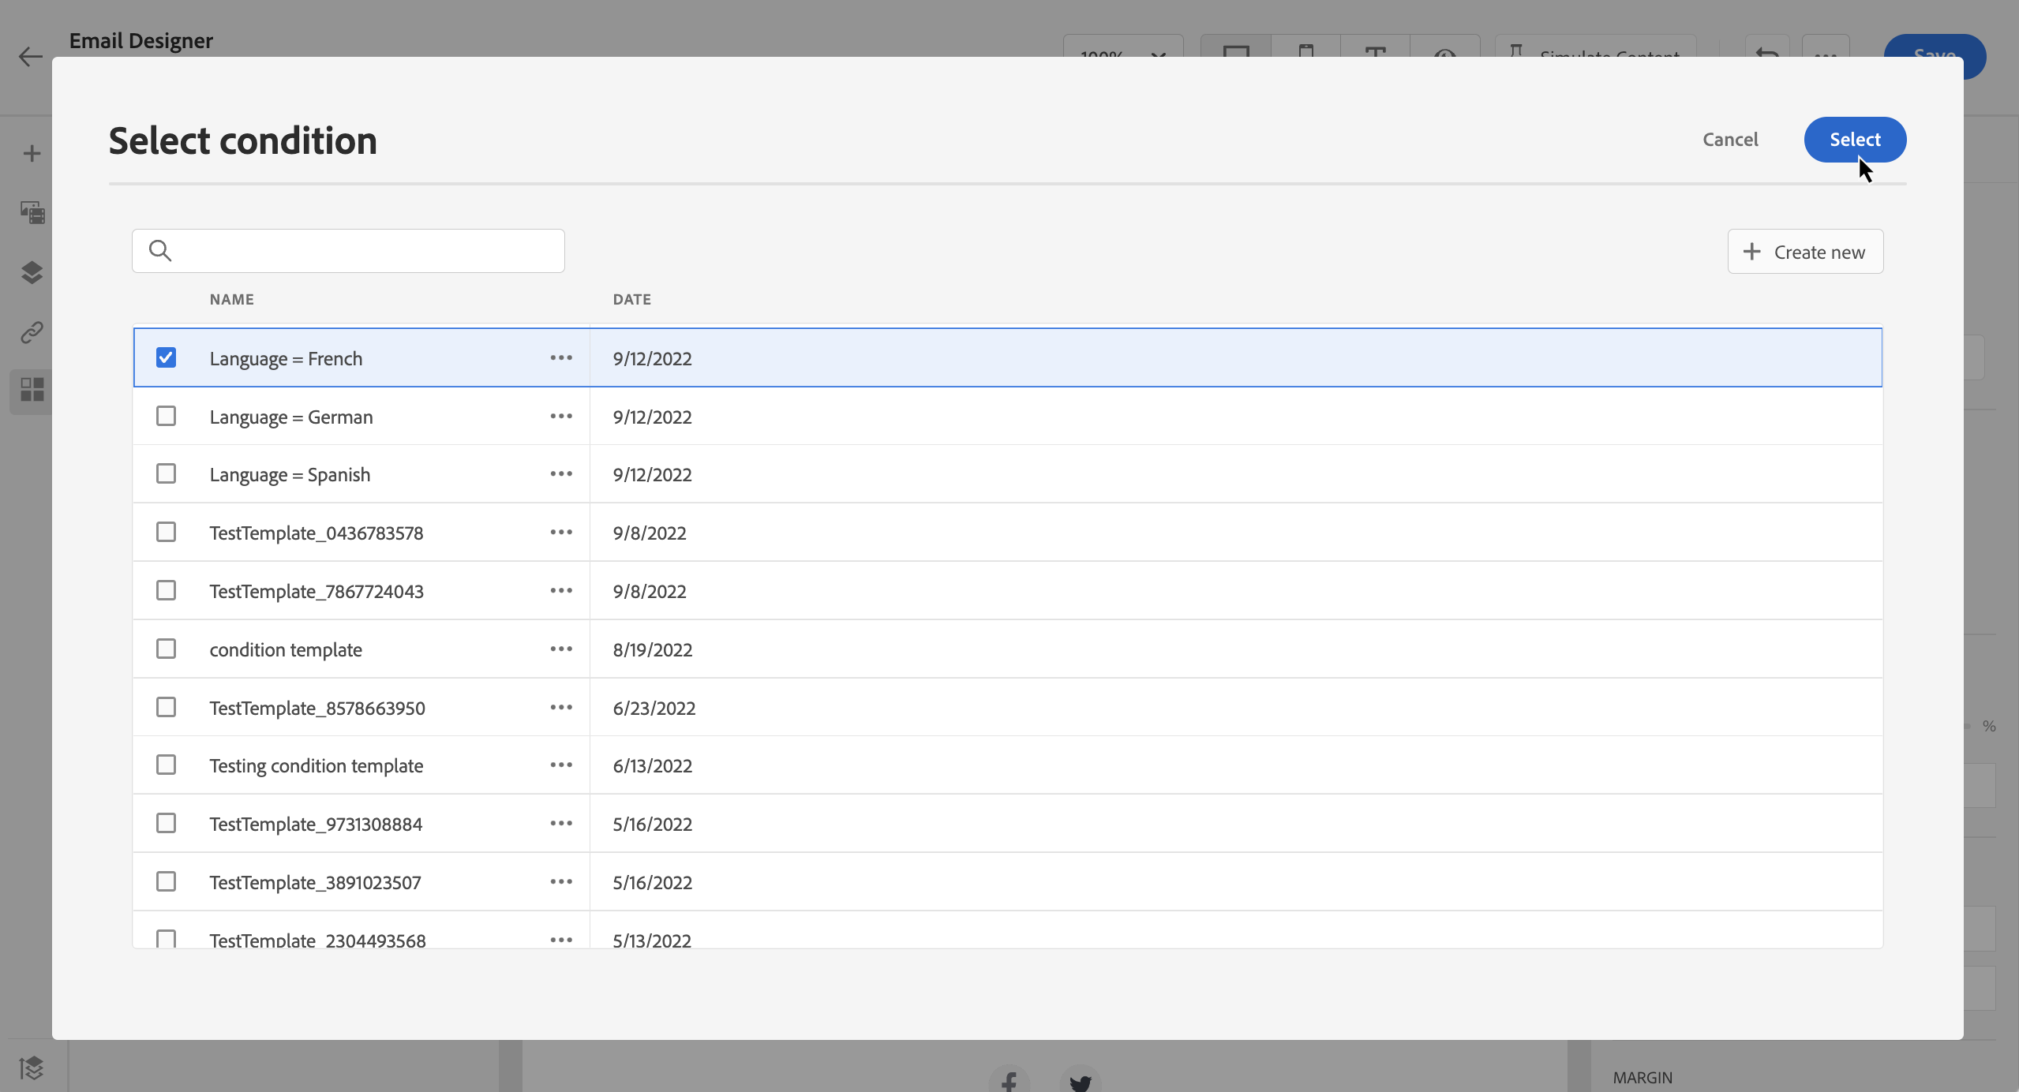The image size is (2019, 1092).
Task: Open the conditional content grid icon
Action: 32,390
